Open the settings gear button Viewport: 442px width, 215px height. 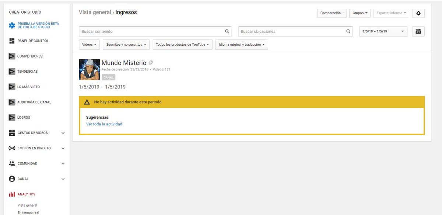418,13
